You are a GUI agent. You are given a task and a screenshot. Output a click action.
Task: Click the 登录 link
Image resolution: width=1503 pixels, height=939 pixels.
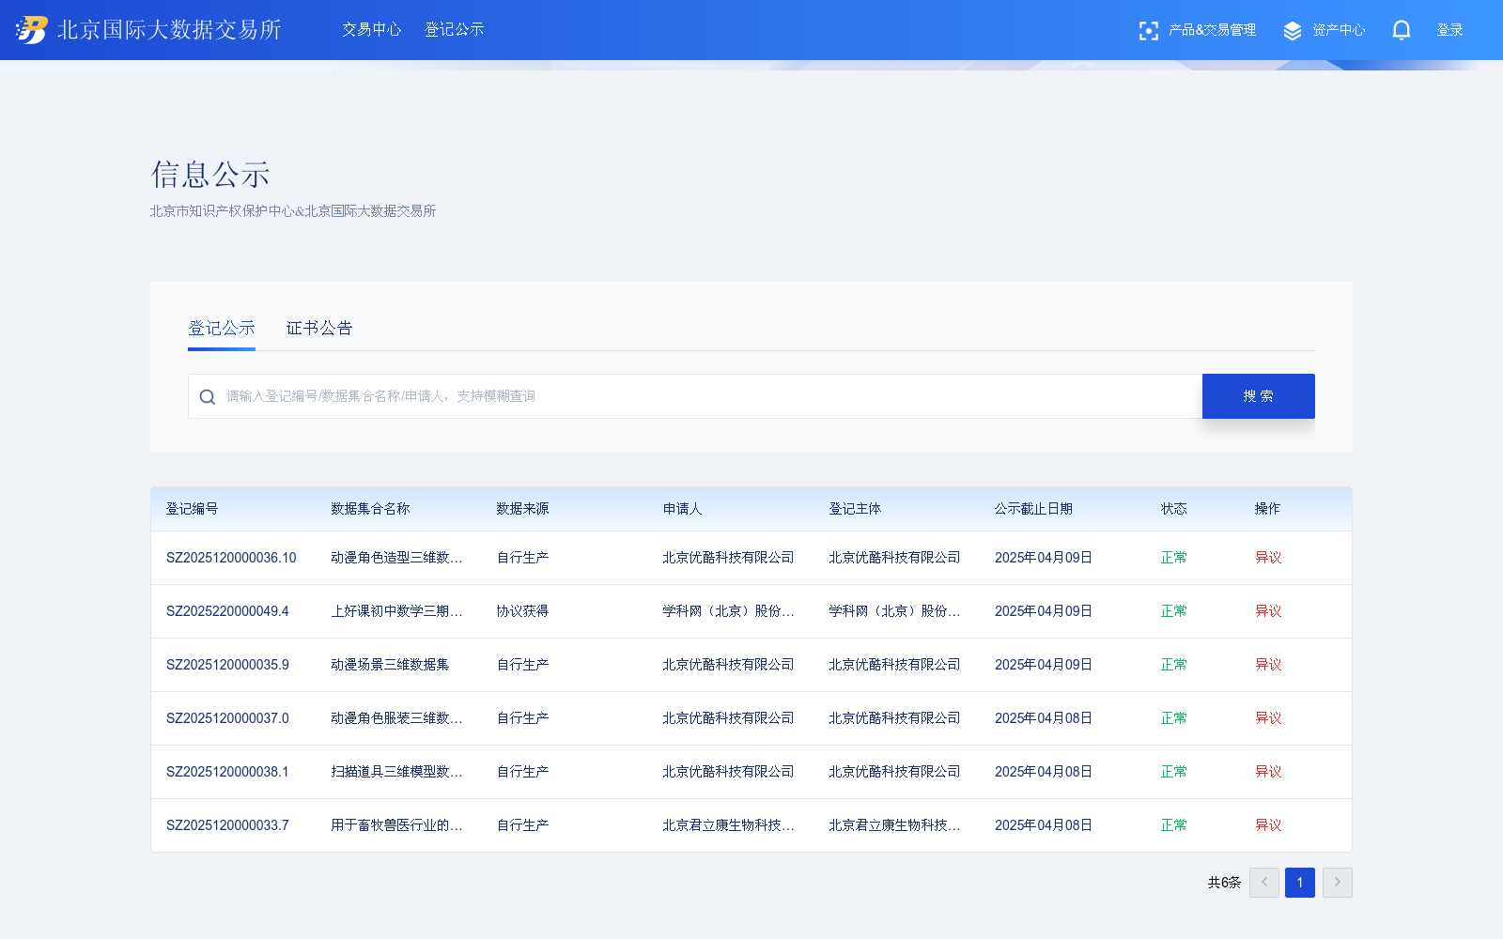tap(1449, 30)
